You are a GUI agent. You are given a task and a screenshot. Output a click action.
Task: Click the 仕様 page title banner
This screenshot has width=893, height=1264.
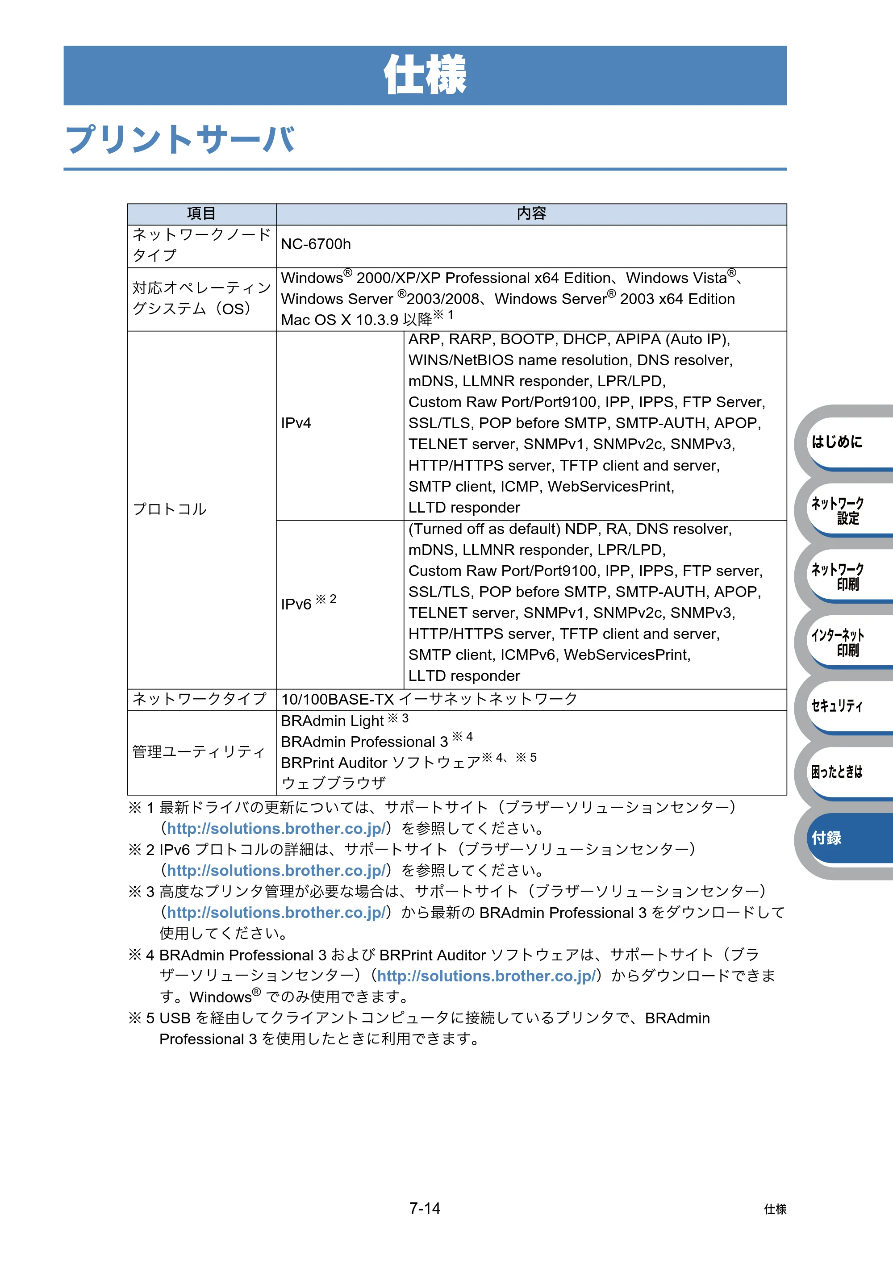425,75
